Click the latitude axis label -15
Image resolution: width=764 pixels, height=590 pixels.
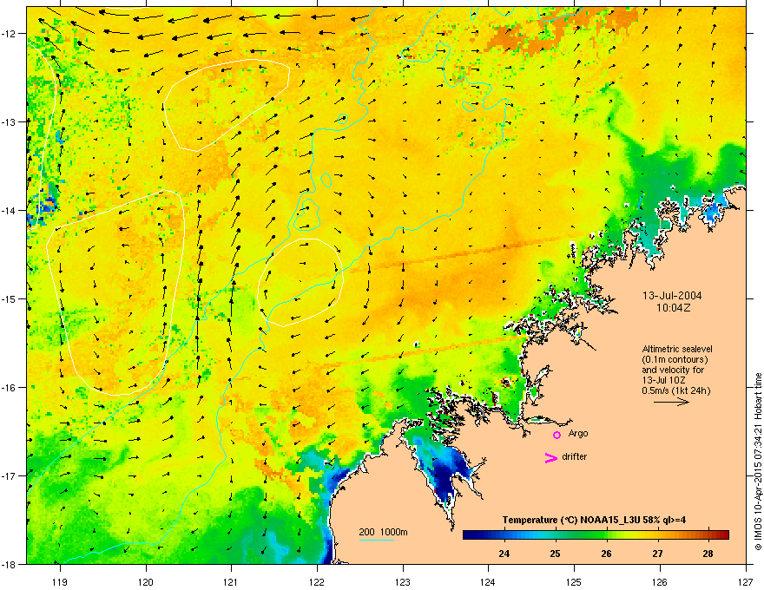(10, 298)
